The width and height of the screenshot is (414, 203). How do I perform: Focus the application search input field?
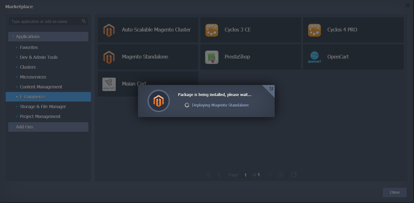pyautogui.click(x=45, y=21)
